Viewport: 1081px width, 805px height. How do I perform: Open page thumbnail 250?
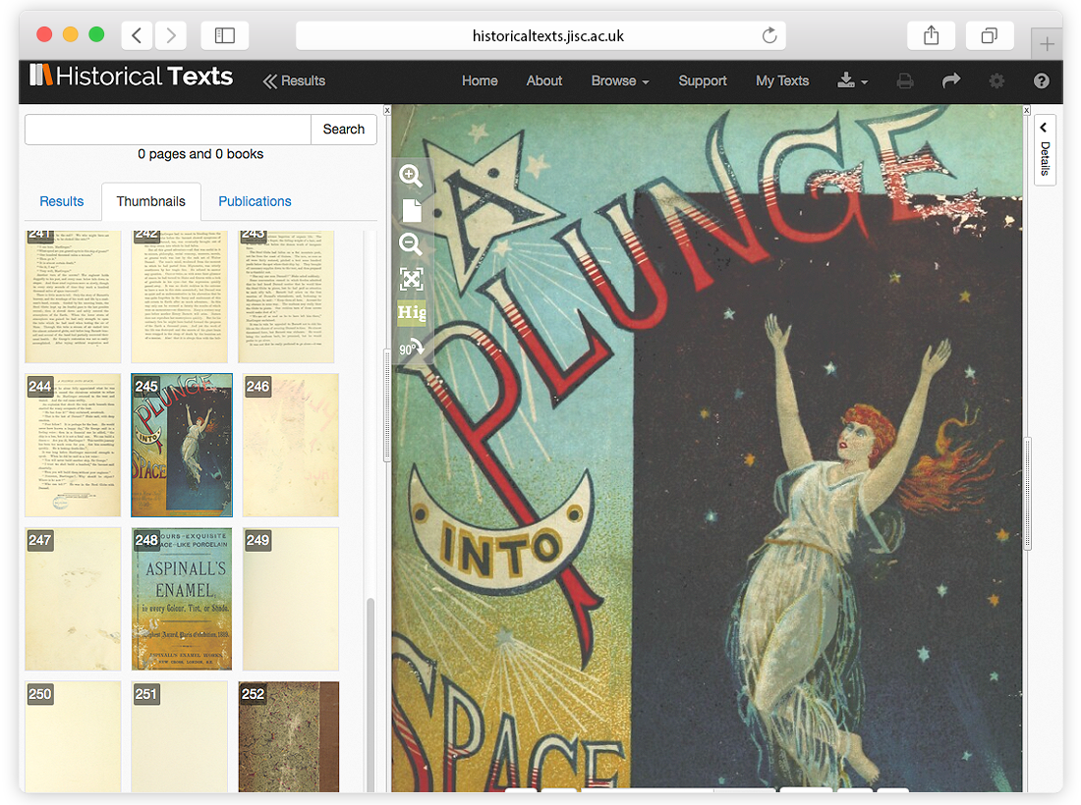[73, 737]
